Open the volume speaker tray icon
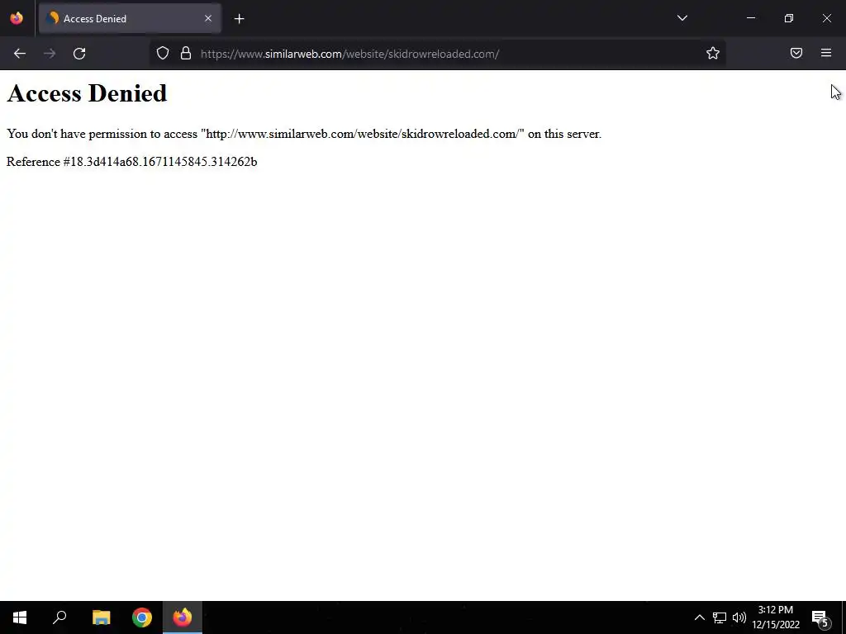 pyautogui.click(x=739, y=617)
